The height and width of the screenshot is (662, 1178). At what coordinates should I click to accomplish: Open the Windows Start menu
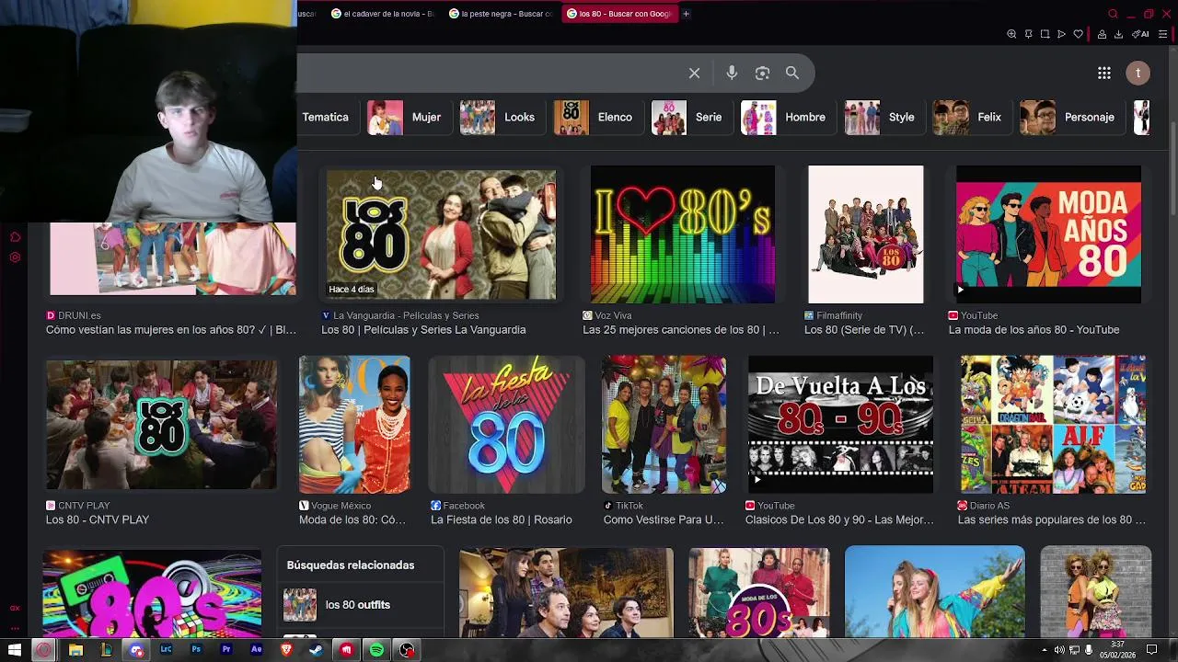[14, 650]
